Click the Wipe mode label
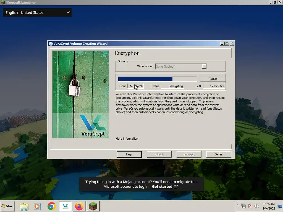Screen dimensions: 283x212 pos(145,66)
